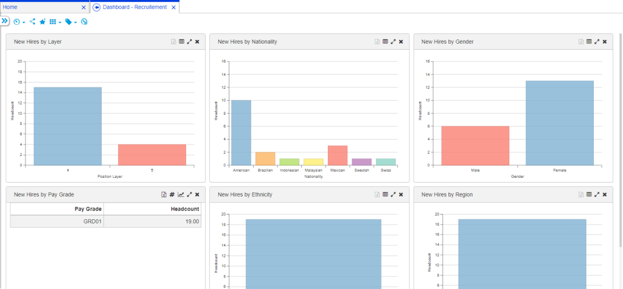Open the grid layout dropdown

(x=55, y=22)
